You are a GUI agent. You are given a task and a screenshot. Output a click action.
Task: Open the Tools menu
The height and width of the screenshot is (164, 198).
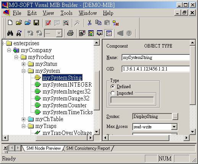(x=66, y=13)
